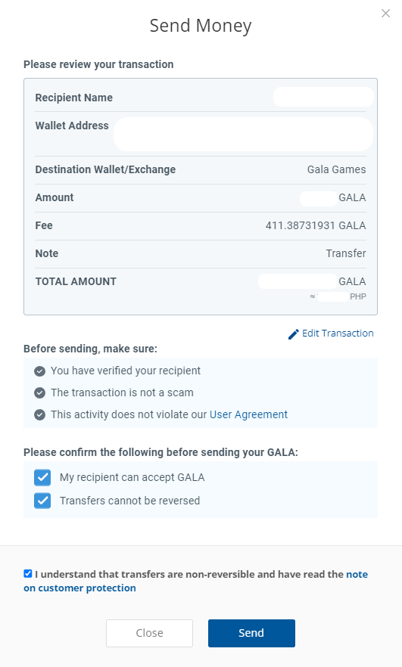Screen dimensions: 402x667
Task: Click the pencil icon beside Edit Transaction
Action: coord(293,334)
